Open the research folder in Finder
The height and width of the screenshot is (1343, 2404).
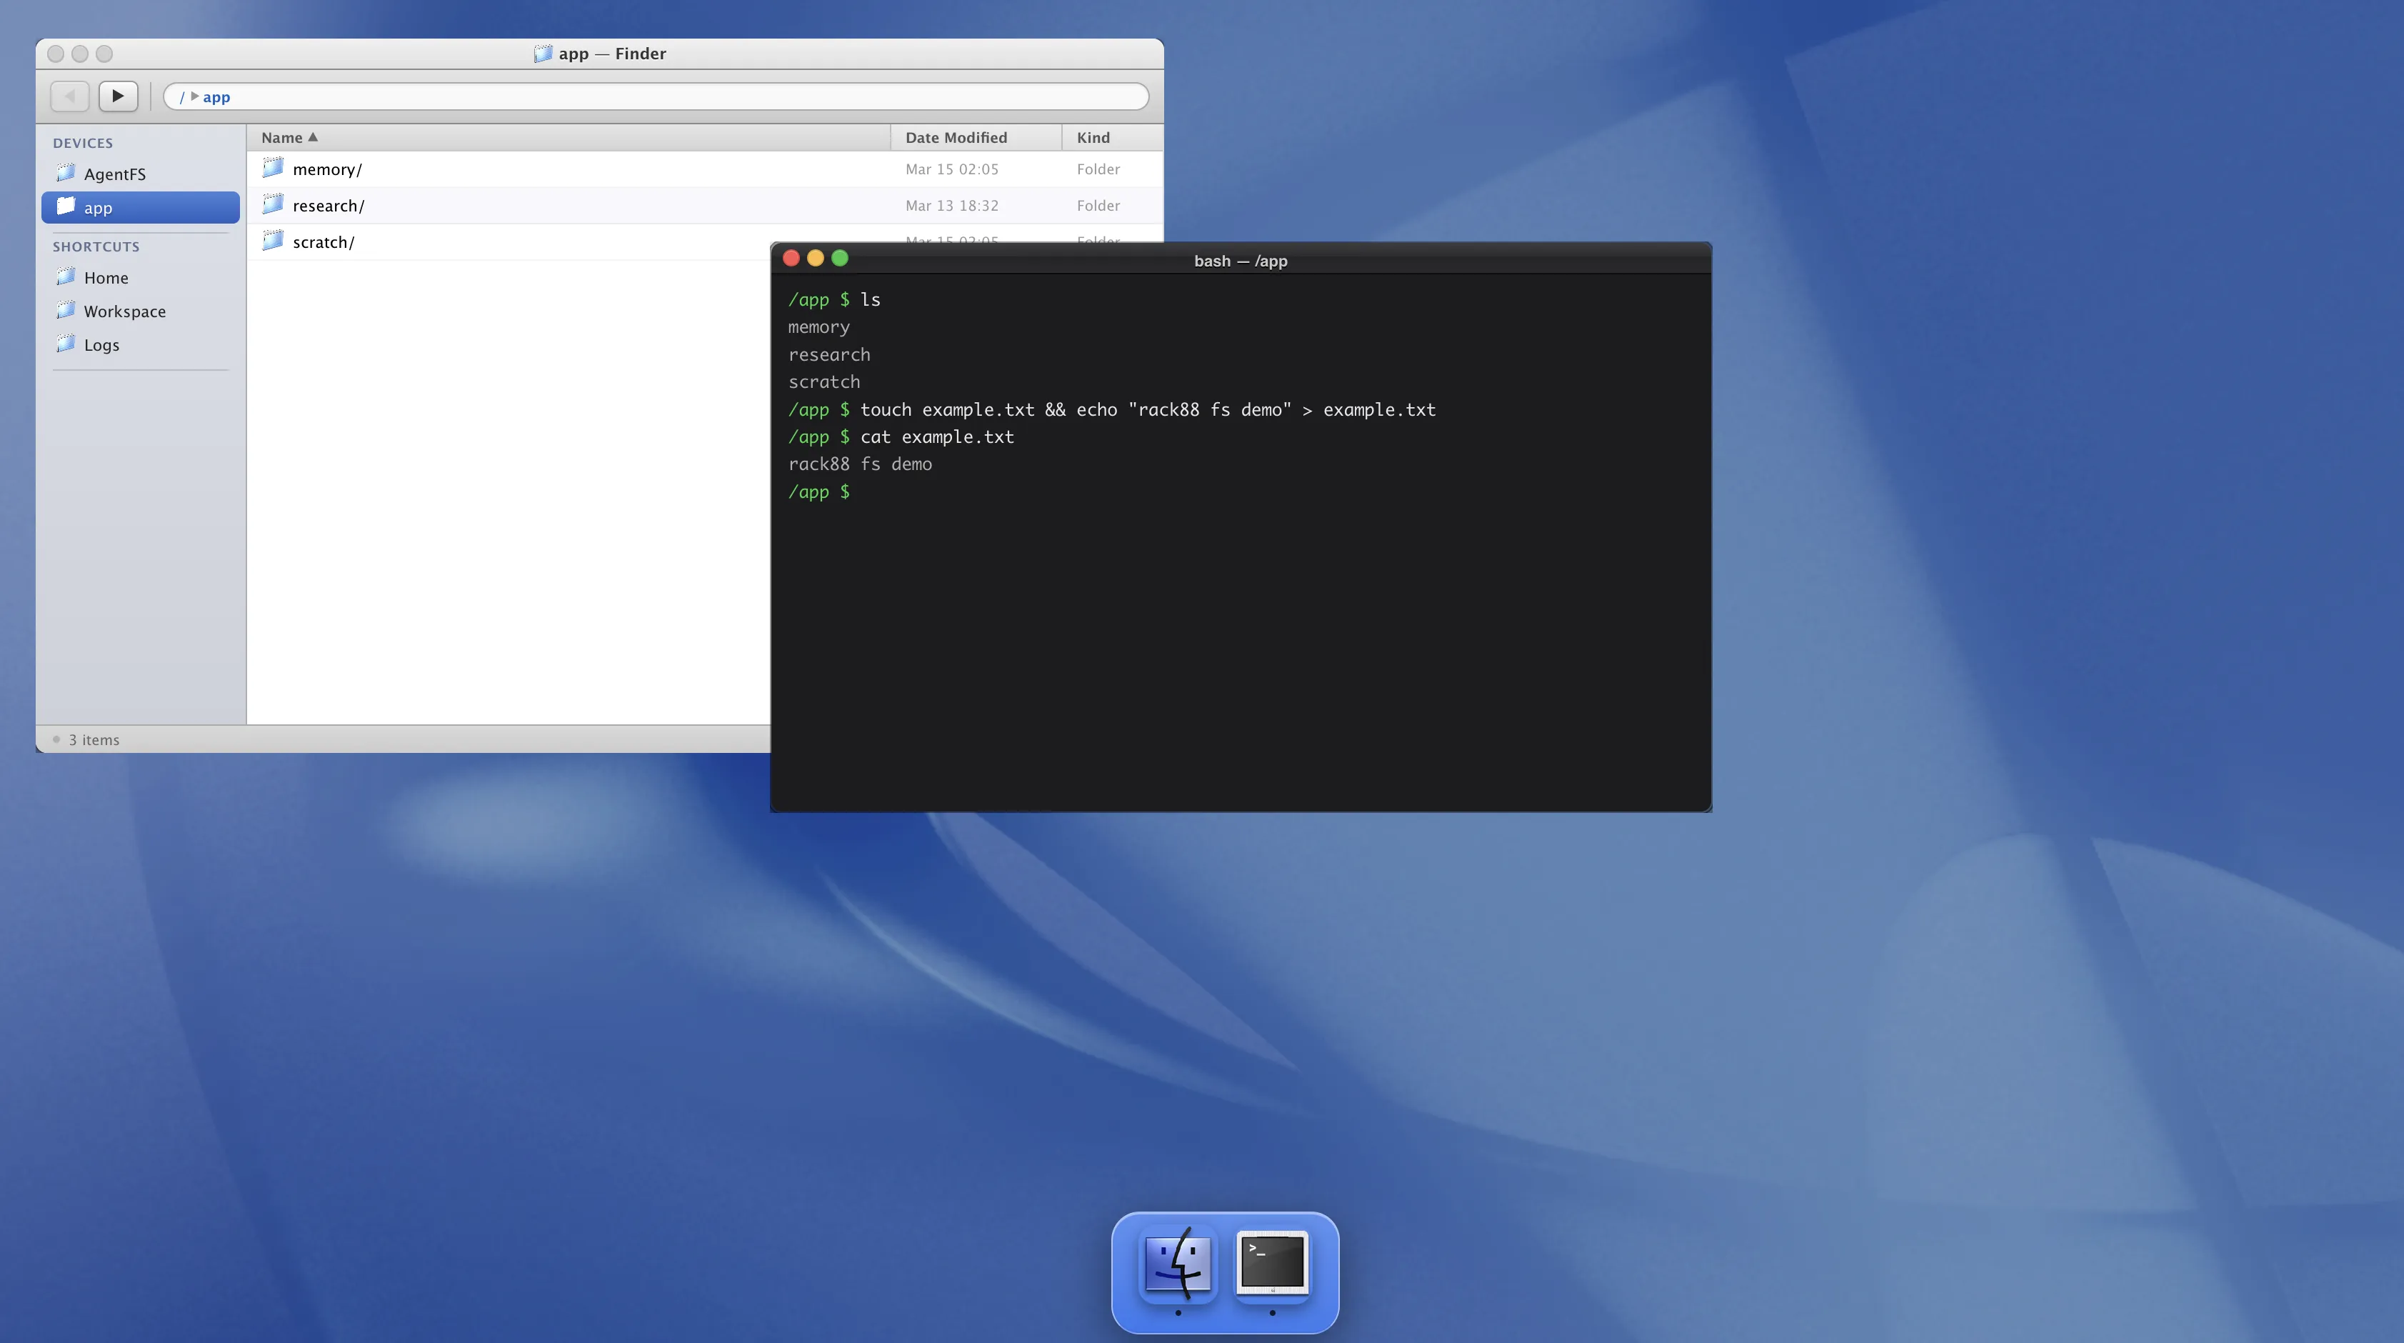click(x=328, y=205)
